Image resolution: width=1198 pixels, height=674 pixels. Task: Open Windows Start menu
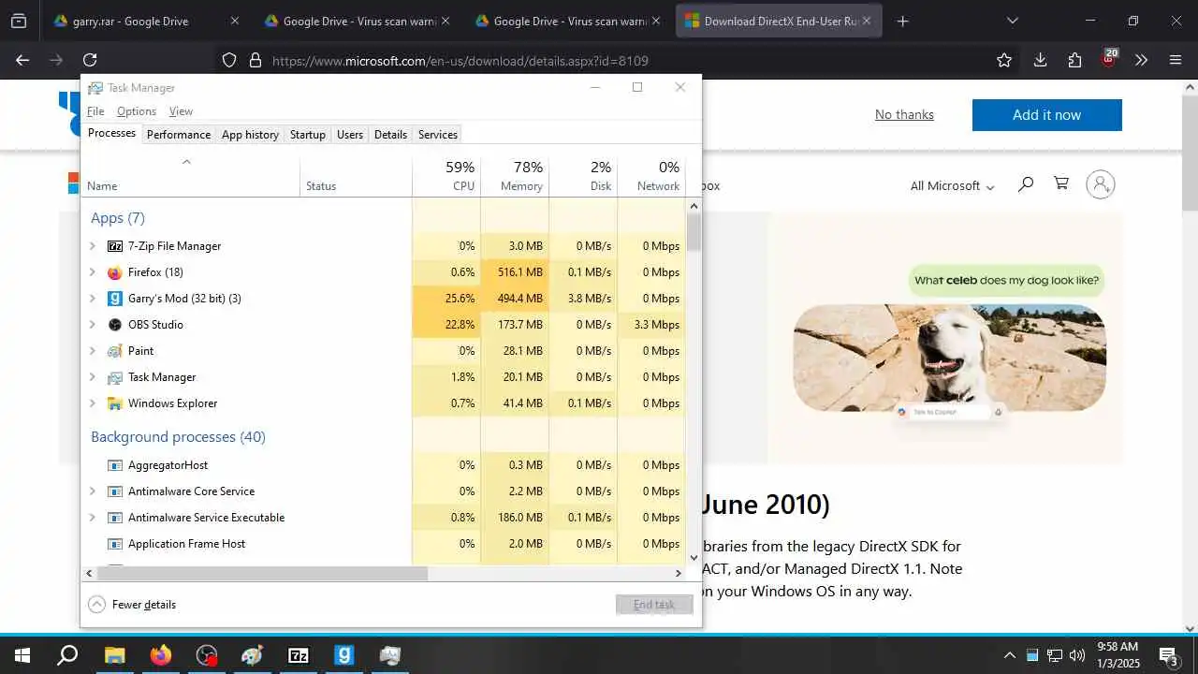22,655
